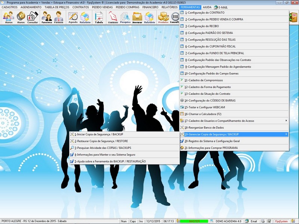
Task: Select 18-Reorganizar Banco de Dados
Action: (x=234, y=127)
